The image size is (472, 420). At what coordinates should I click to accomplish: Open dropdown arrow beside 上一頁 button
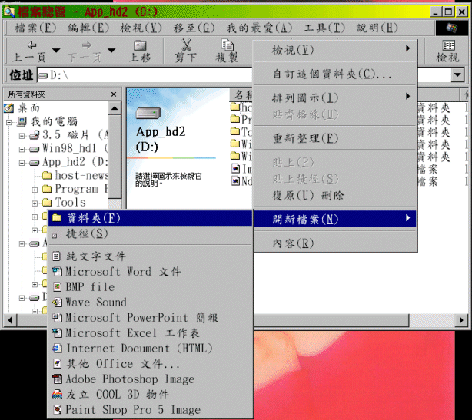coord(58,51)
